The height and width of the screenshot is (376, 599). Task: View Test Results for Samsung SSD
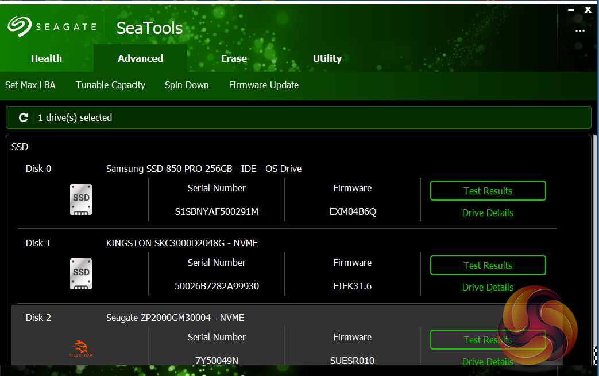(x=488, y=191)
